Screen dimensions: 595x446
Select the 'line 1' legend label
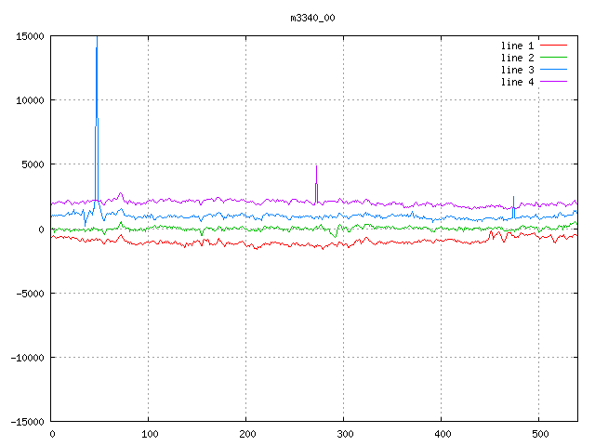(517, 46)
